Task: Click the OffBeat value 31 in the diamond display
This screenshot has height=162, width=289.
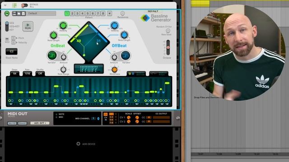Action: pyautogui.click(x=98, y=41)
